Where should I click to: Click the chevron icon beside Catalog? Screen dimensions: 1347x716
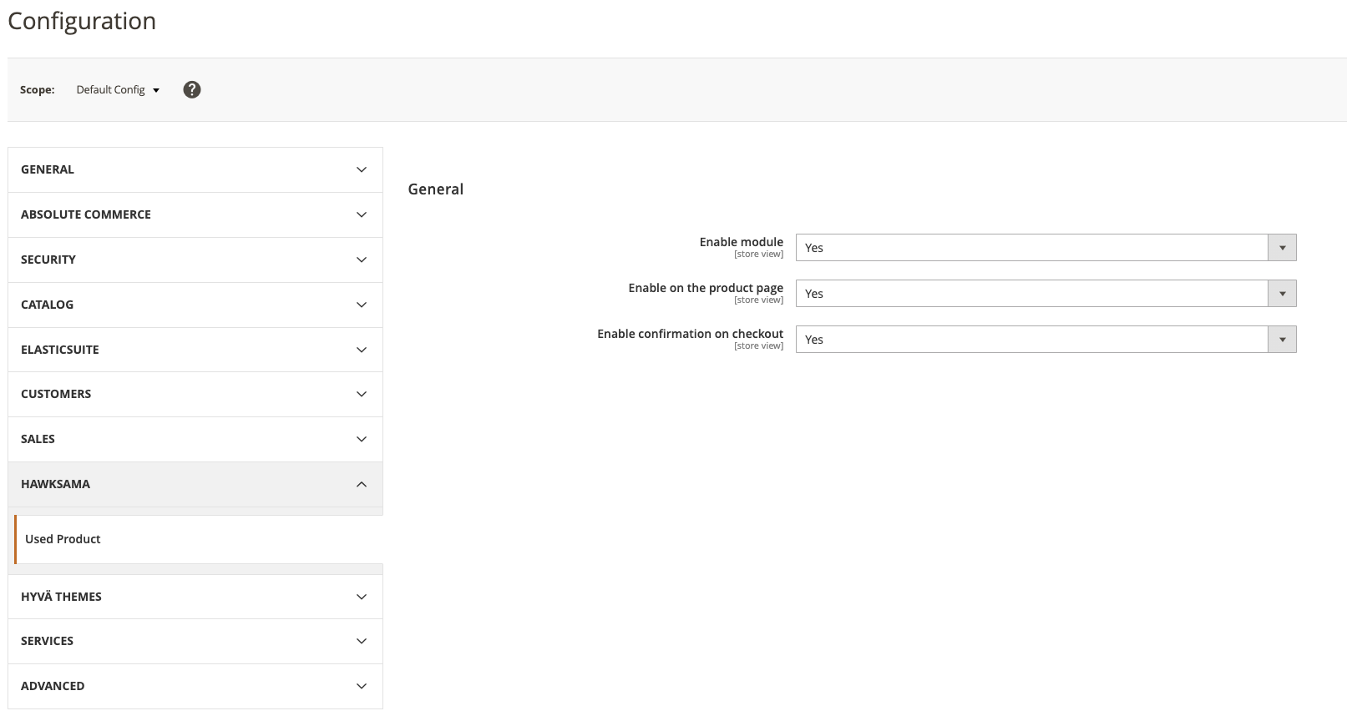(362, 305)
